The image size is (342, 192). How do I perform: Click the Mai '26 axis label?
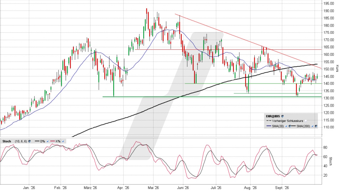(153, 188)
